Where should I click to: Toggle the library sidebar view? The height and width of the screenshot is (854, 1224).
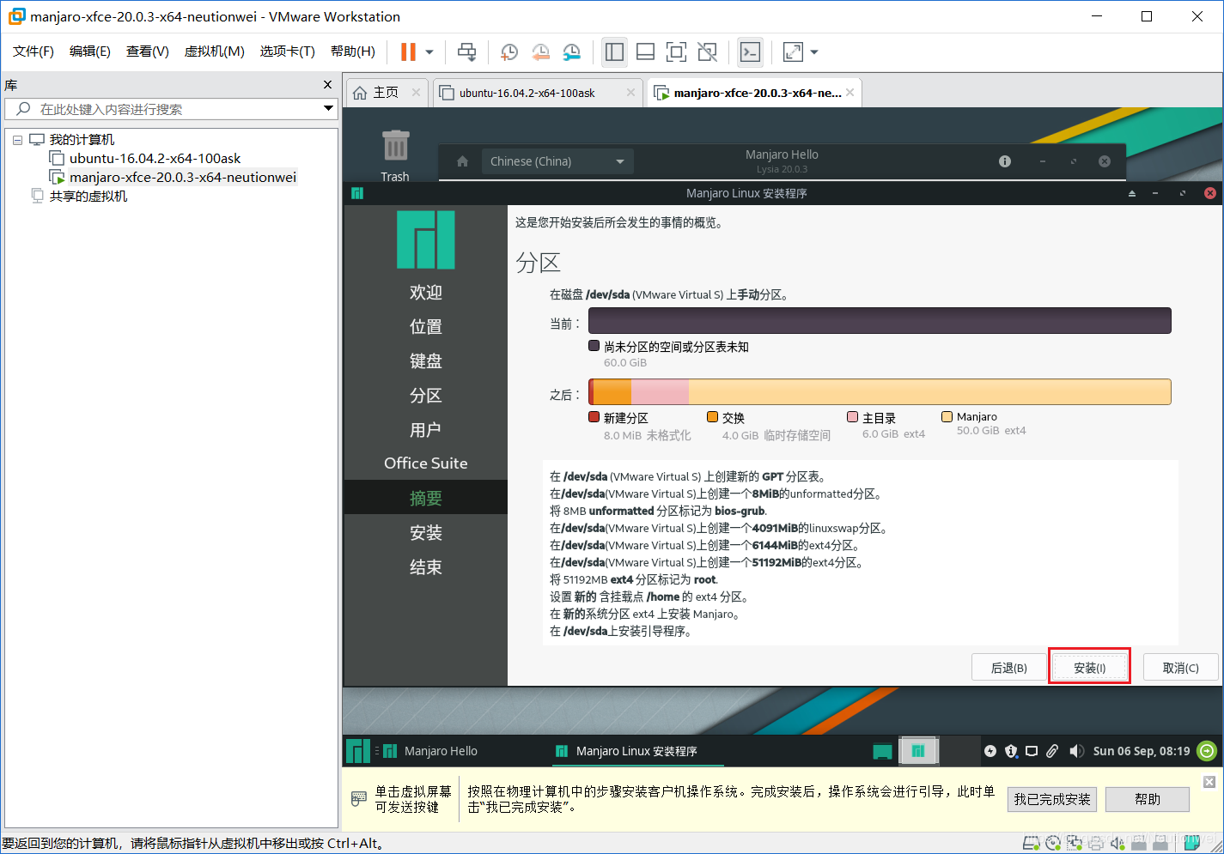tap(614, 52)
